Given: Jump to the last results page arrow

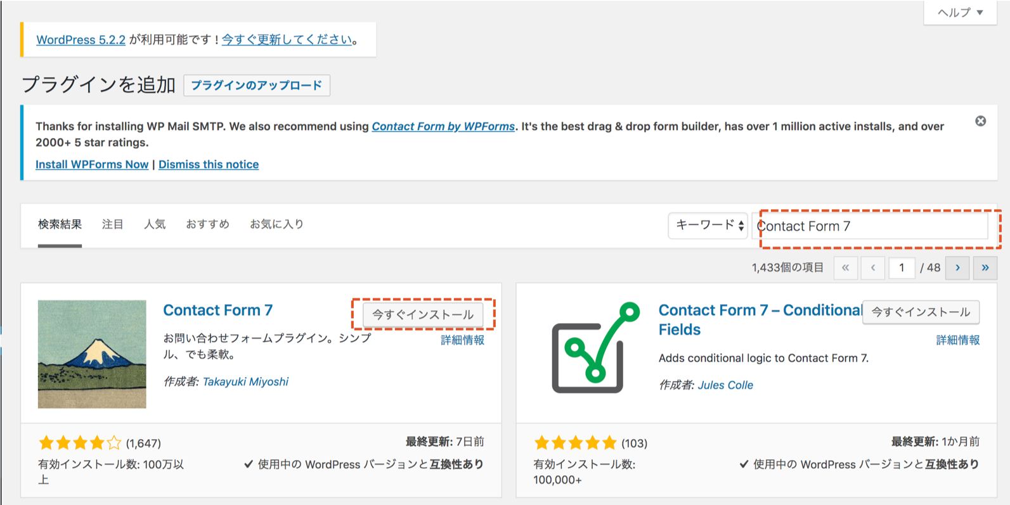Looking at the screenshot, I should pos(985,268).
